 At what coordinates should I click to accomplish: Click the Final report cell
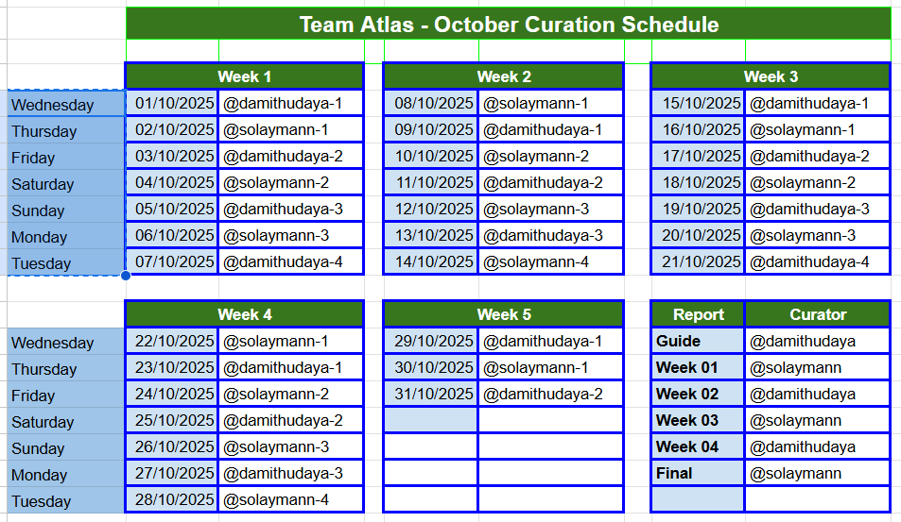(698, 473)
